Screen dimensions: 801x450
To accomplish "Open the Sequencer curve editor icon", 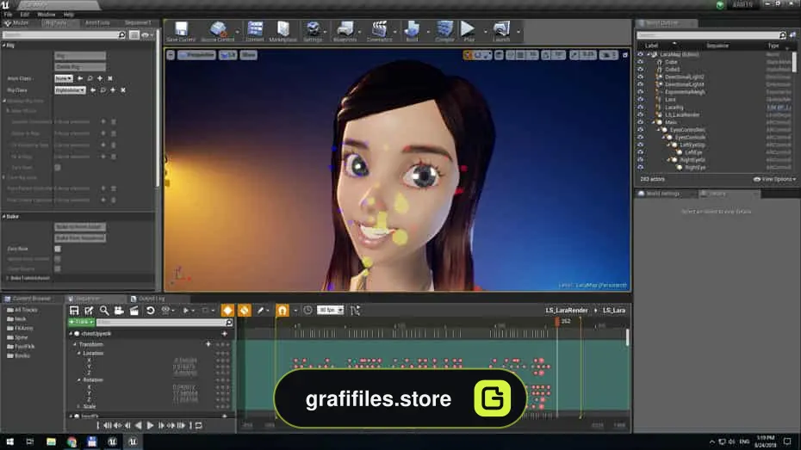I will [x=355, y=311].
